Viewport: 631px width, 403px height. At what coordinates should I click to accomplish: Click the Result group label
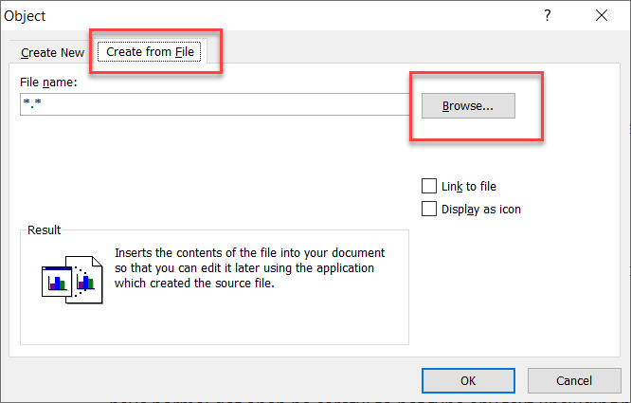(x=44, y=229)
